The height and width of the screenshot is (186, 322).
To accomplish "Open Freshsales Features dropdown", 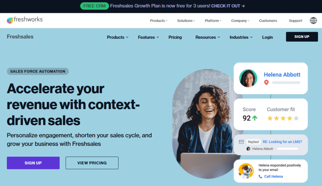I will pyautogui.click(x=148, y=37).
